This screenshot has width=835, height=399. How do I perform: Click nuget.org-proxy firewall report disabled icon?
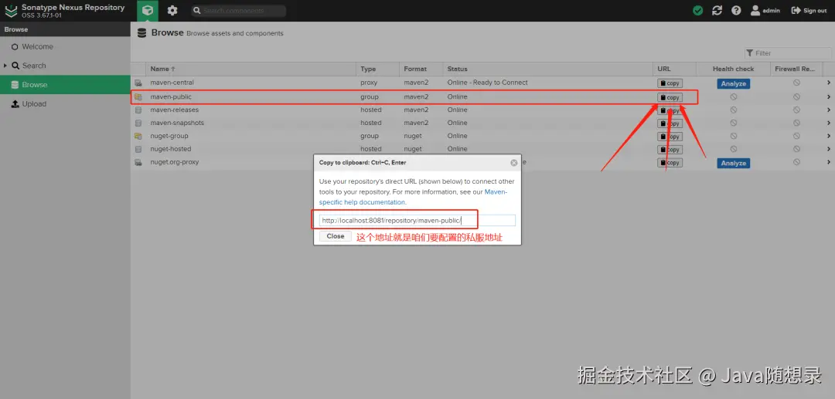coord(796,162)
